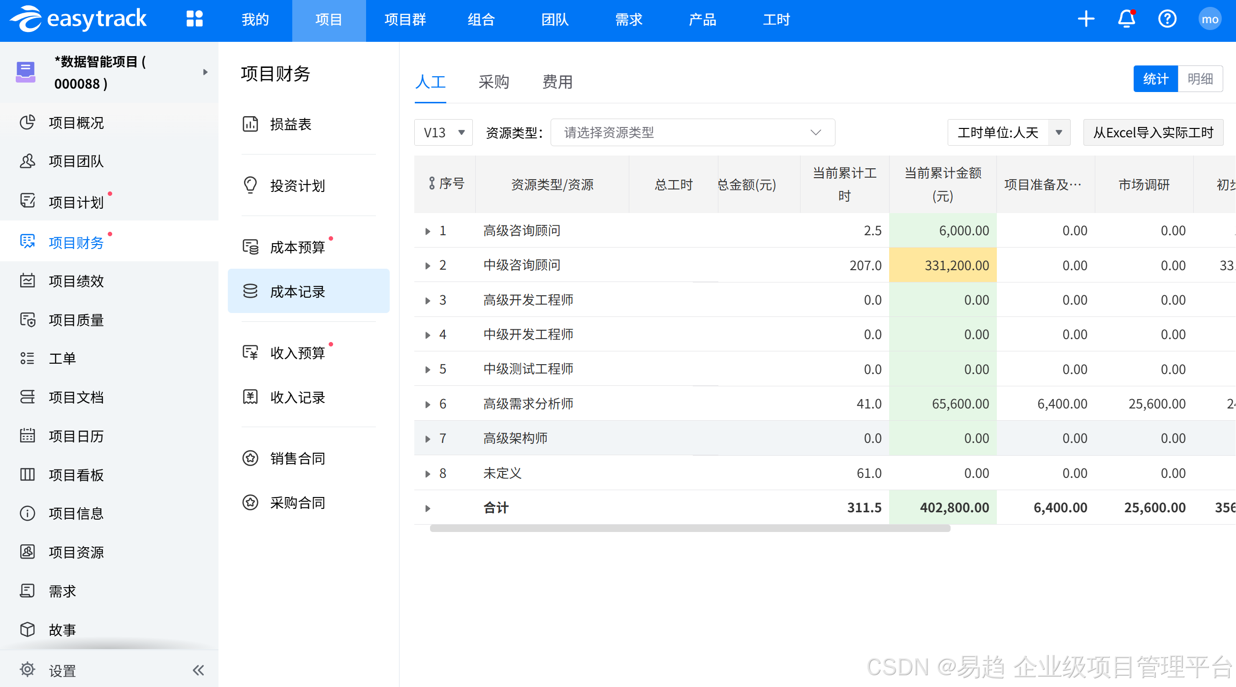Click the 投资计划 lightbulb icon

tap(250, 185)
